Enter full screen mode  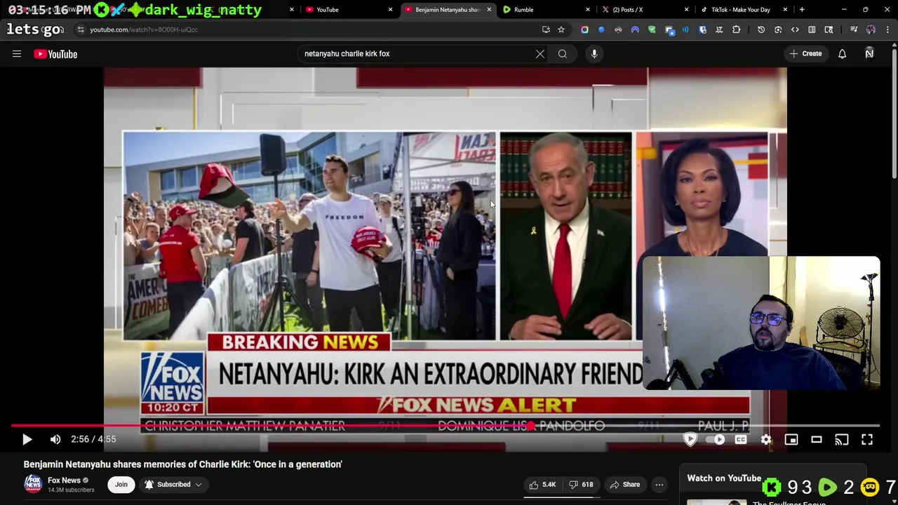867,439
